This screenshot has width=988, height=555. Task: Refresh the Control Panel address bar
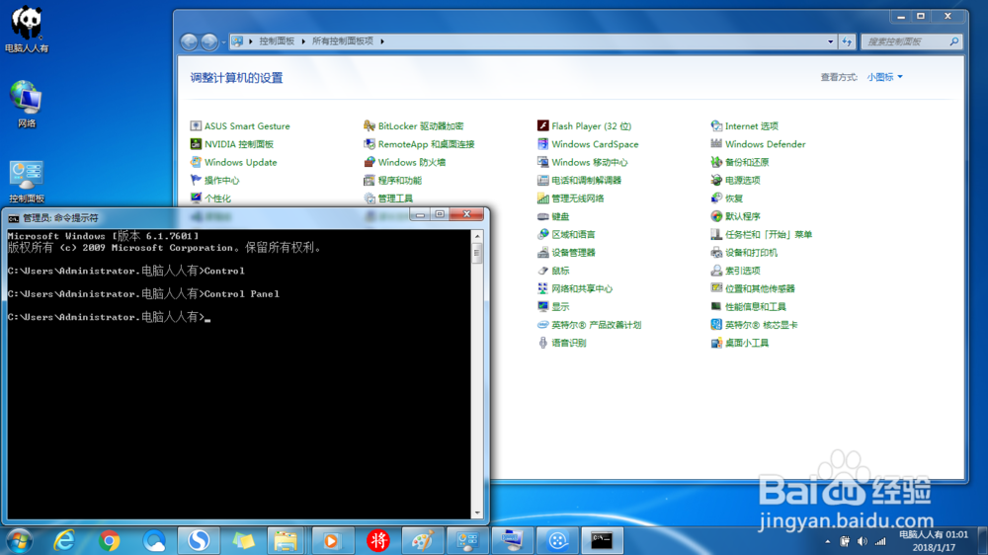[x=847, y=41]
